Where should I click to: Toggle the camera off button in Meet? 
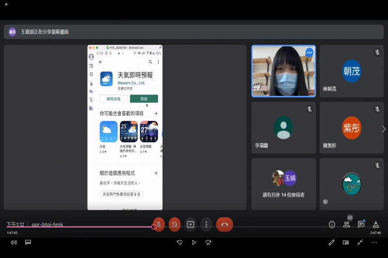click(175, 225)
